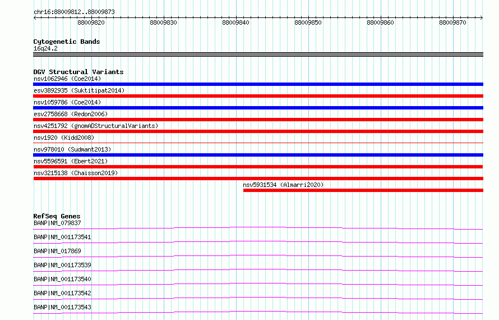Click the blue bar under nsv1062946
The width and height of the screenshot is (499, 320).
258,84
